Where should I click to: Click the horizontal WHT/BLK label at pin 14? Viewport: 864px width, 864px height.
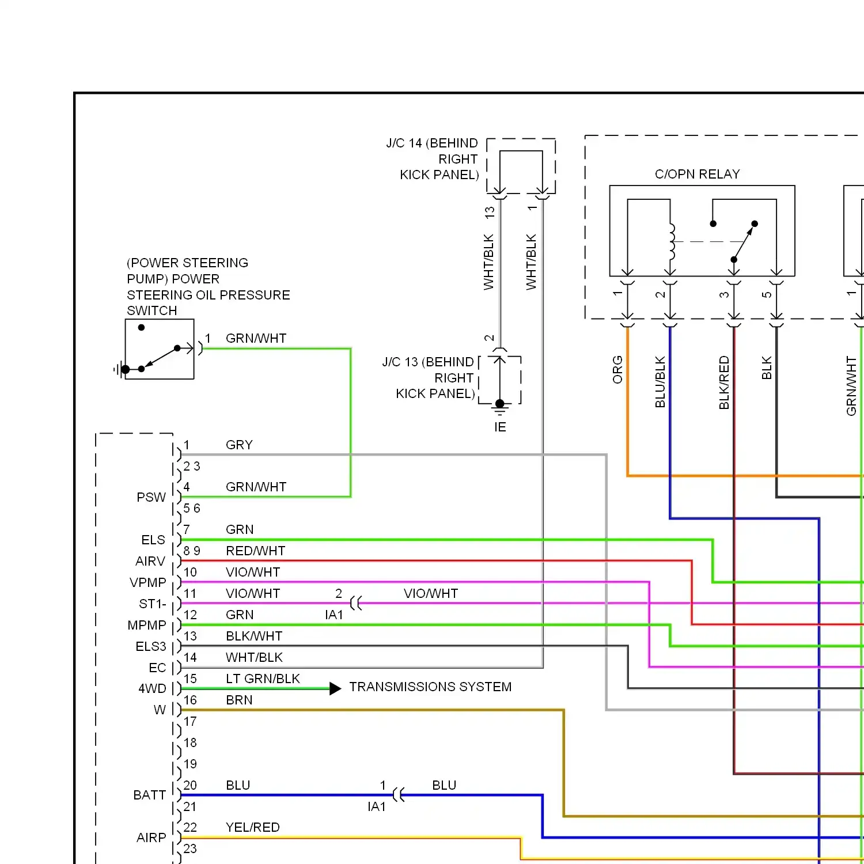(x=254, y=657)
